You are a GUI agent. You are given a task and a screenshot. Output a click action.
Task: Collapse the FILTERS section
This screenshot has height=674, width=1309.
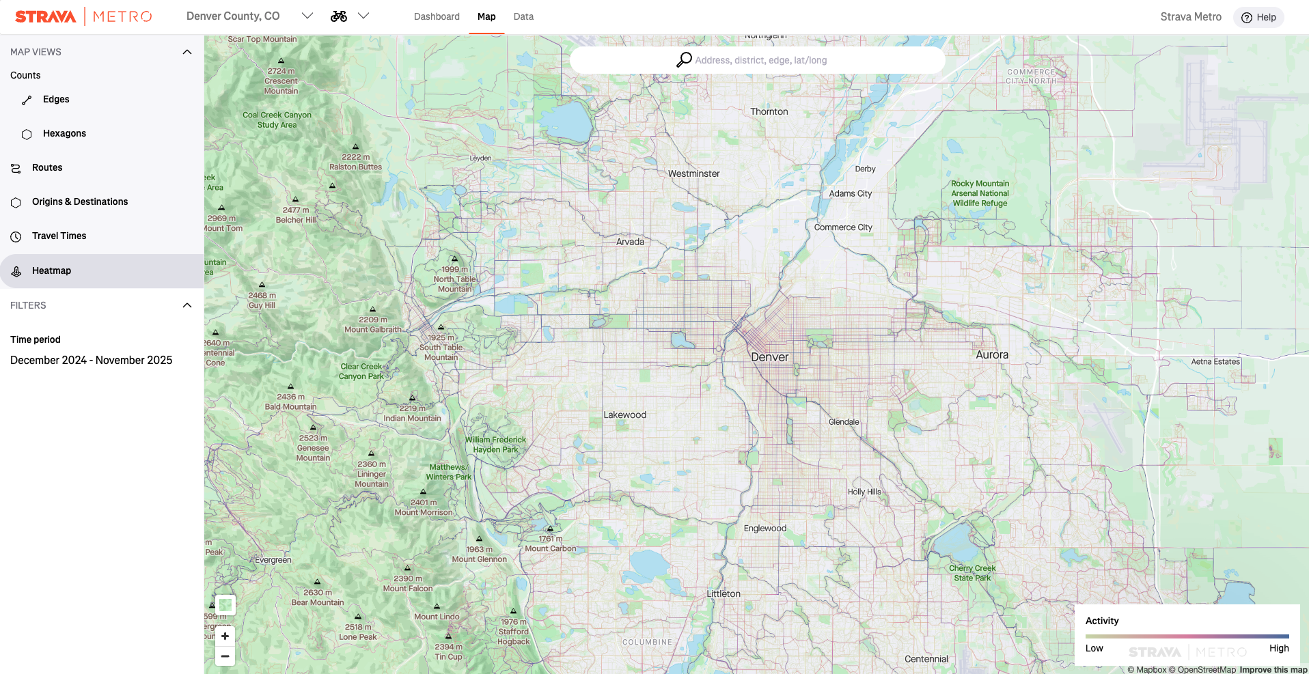187,305
